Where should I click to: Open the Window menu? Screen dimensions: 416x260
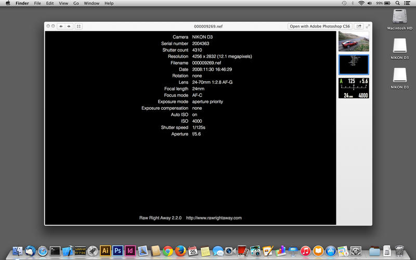tap(92, 3)
